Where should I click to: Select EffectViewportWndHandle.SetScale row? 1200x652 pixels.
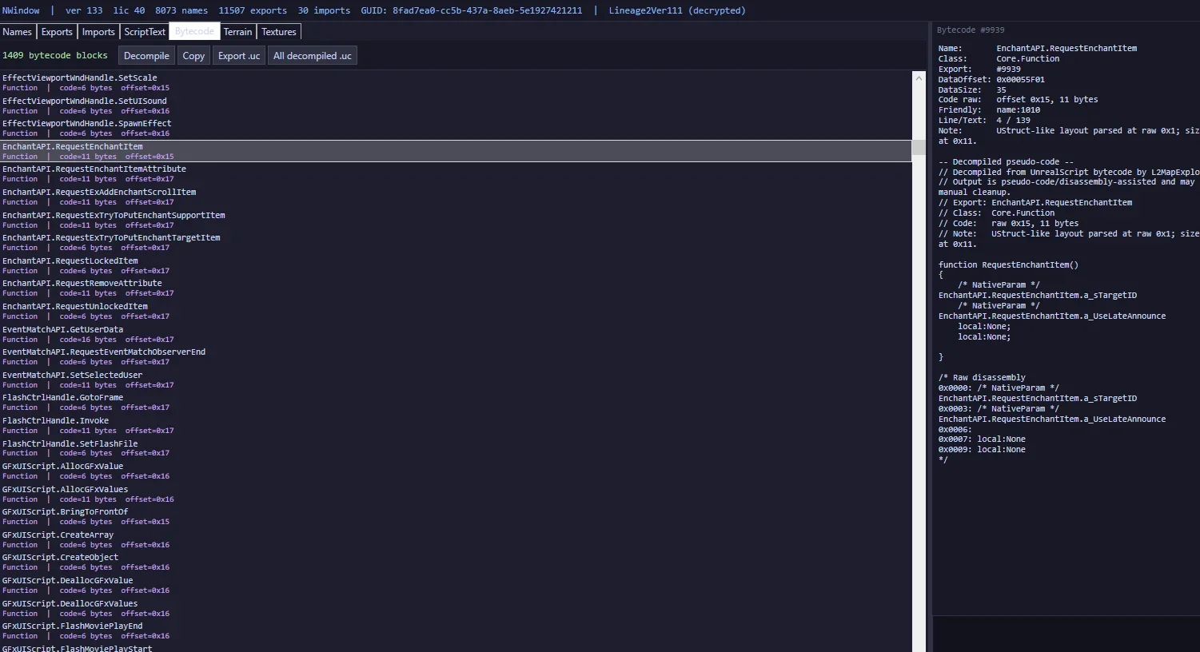(456, 83)
